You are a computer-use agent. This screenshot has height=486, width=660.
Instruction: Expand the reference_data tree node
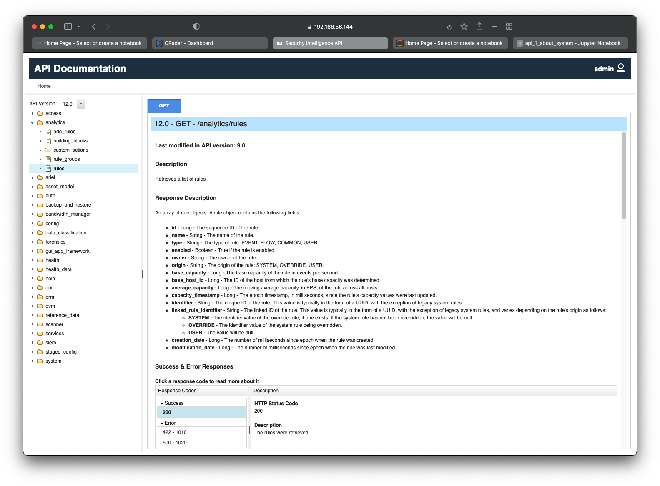tap(33, 315)
